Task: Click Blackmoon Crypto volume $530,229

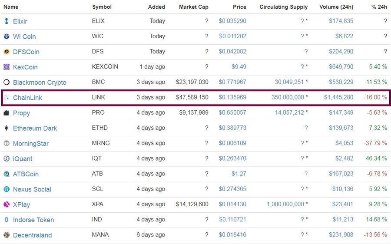Action: [x=341, y=82]
